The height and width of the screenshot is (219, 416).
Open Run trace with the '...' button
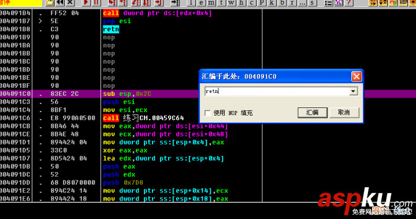click(x=302, y=3)
